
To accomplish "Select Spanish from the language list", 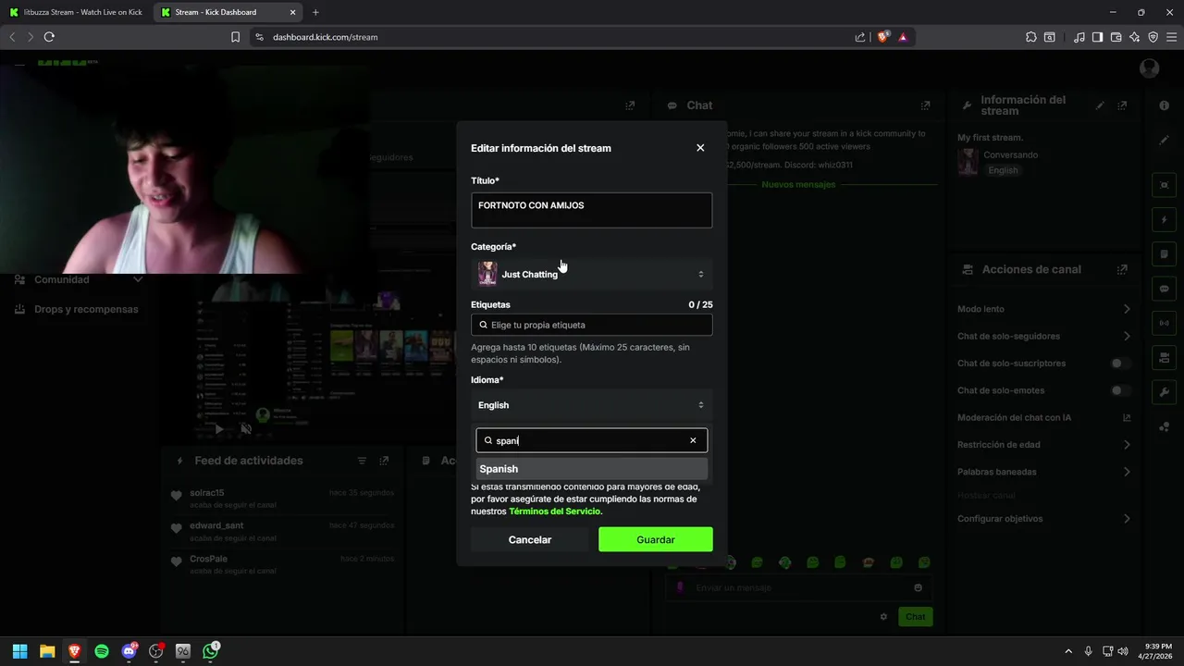I will (591, 469).
